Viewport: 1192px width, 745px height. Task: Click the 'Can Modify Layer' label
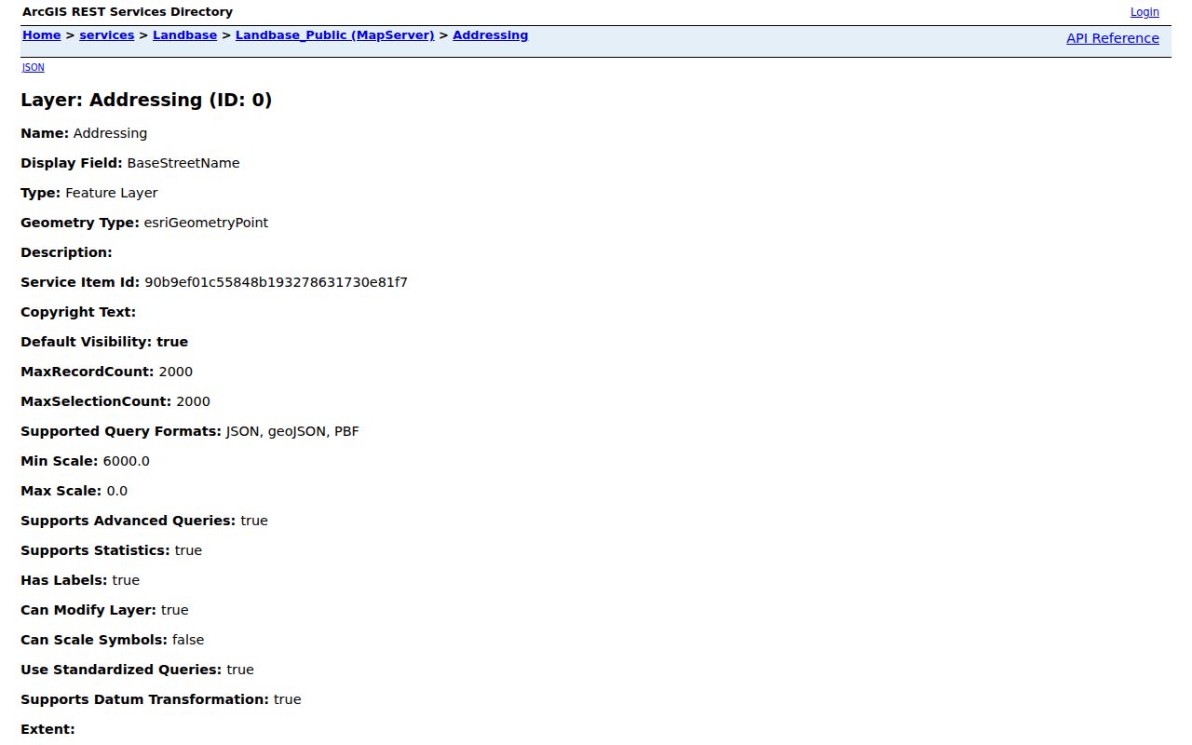click(x=88, y=610)
